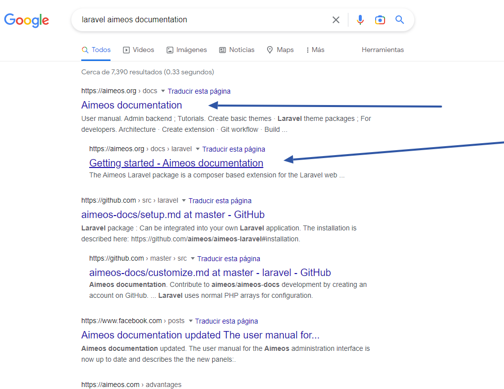
Task: Click Traducir esta página for github master › src
Action: tap(228, 259)
